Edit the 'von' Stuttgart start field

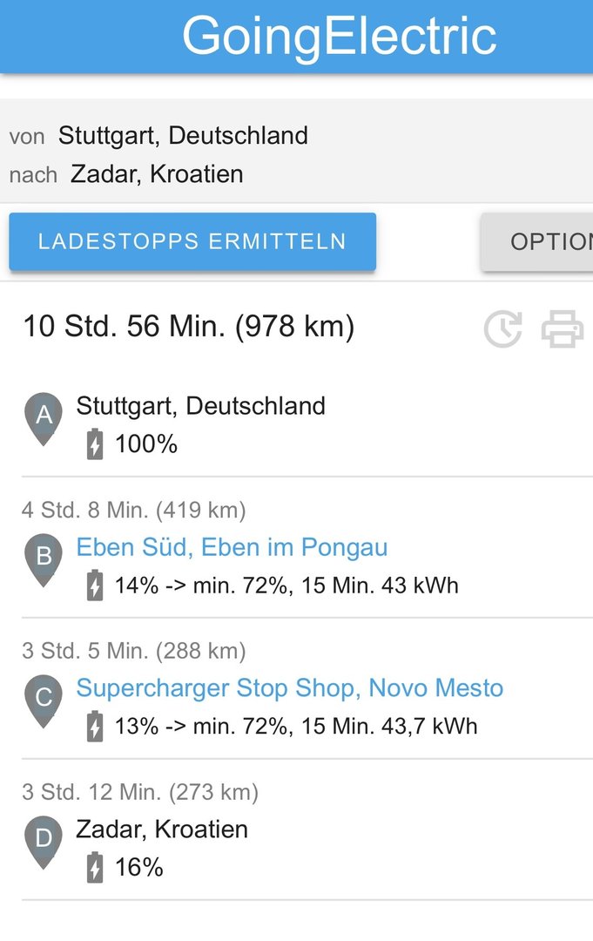[x=183, y=136]
